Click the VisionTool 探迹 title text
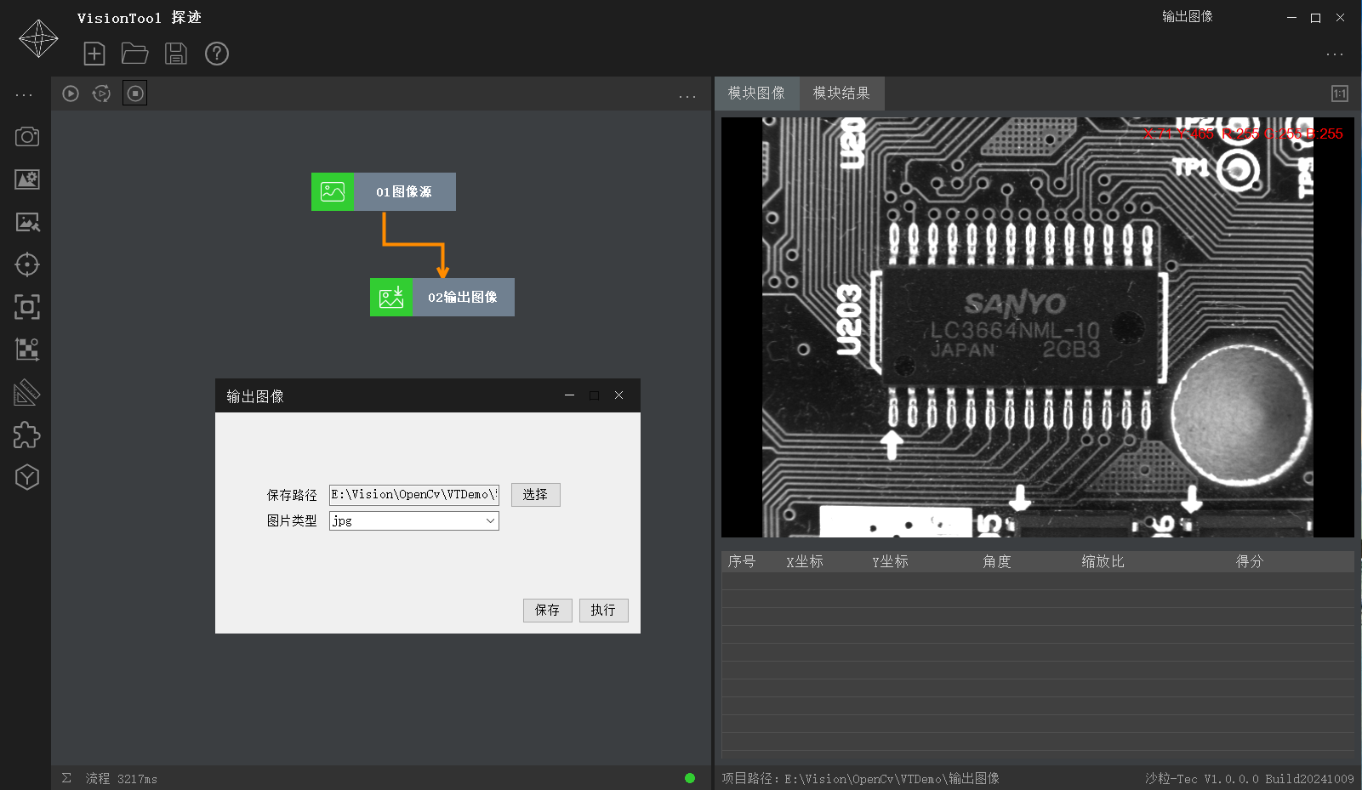 click(140, 18)
